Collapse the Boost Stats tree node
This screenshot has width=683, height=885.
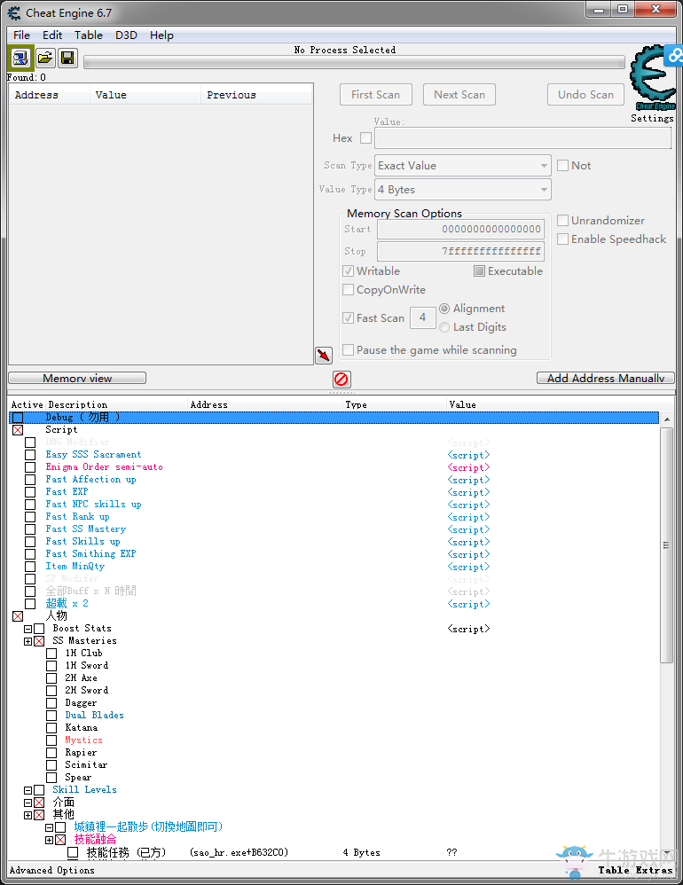pos(27,629)
